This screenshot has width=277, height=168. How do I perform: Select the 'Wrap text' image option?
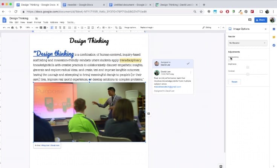45,145
